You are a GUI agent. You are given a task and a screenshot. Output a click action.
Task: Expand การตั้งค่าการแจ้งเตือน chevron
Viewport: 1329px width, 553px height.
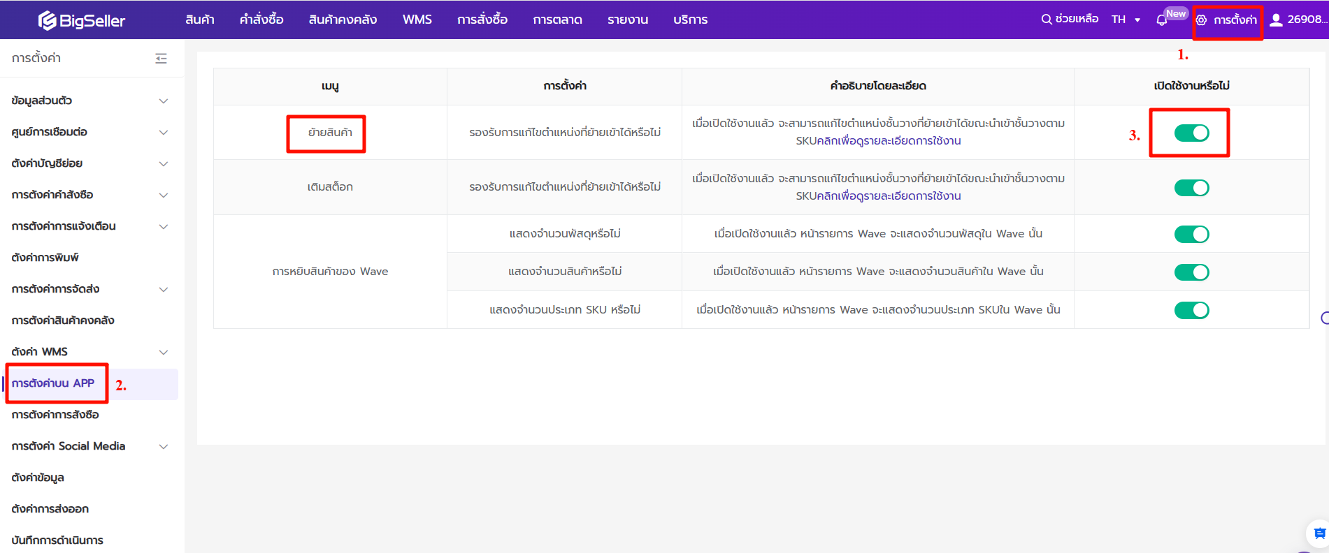point(164,227)
